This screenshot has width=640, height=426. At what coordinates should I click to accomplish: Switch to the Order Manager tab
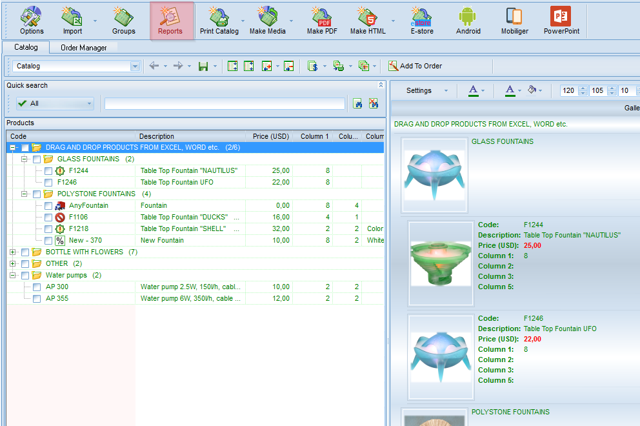pyautogui.click(x=84, y=48)
